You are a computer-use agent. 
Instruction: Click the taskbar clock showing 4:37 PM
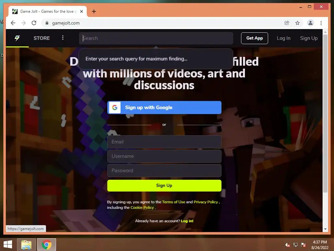pos(320,245)
